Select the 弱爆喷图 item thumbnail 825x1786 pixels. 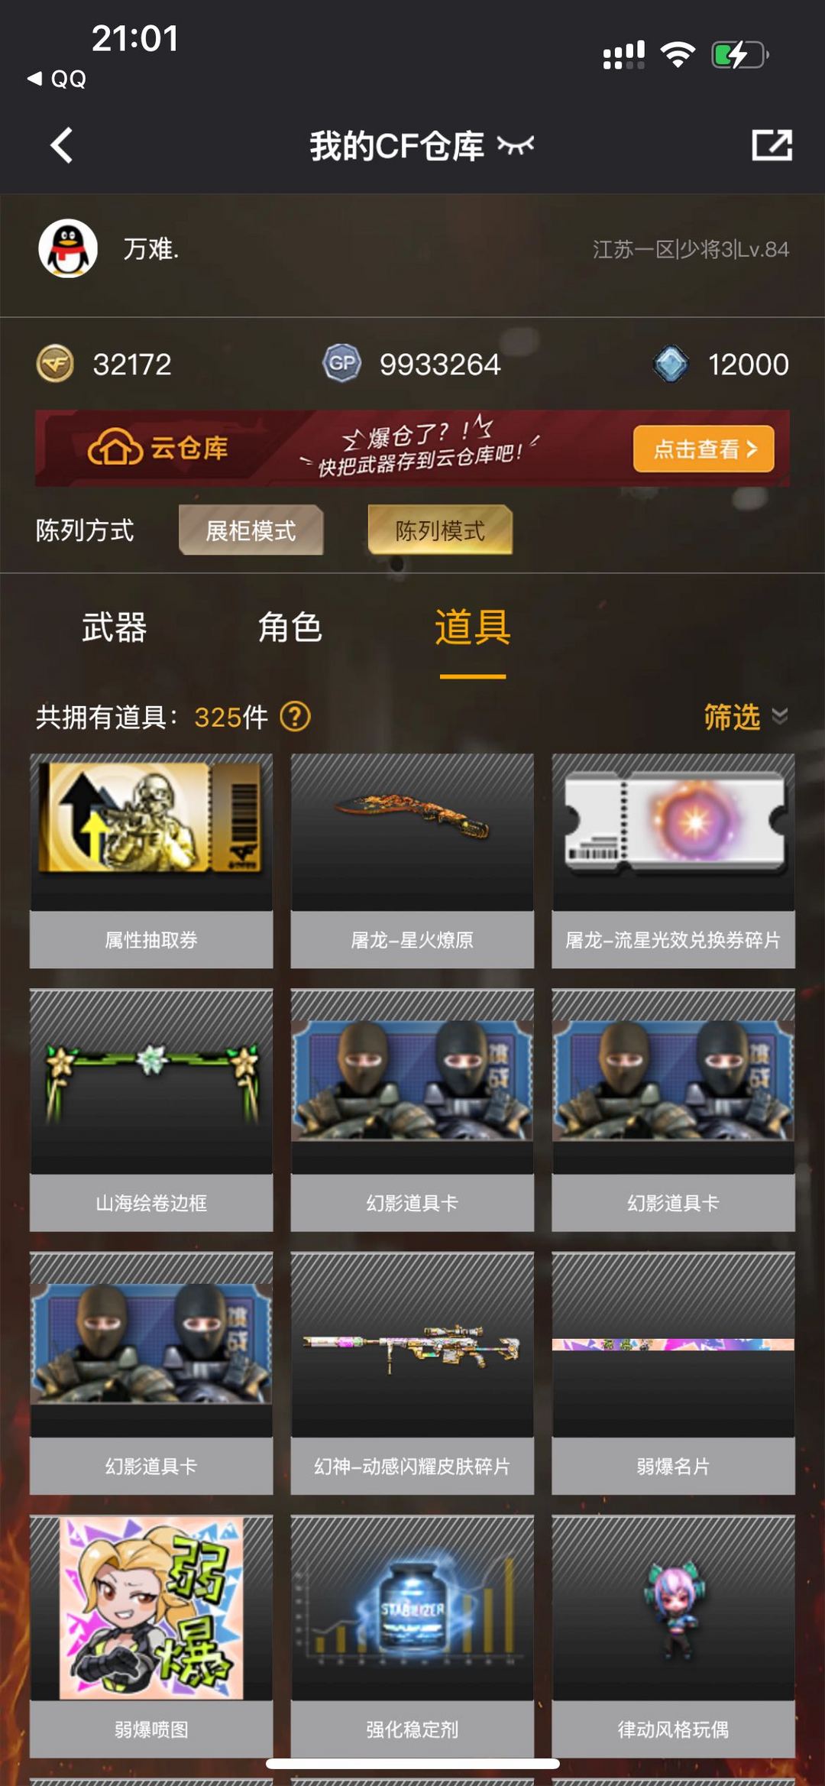pyautogui.click(x=151, y=1608)
